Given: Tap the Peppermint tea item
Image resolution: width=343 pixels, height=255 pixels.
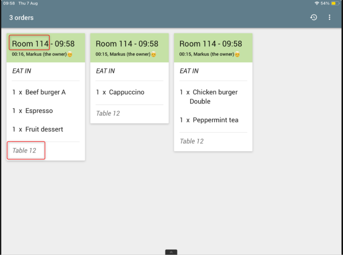Looking at the screenshot, I should (209, 120).
